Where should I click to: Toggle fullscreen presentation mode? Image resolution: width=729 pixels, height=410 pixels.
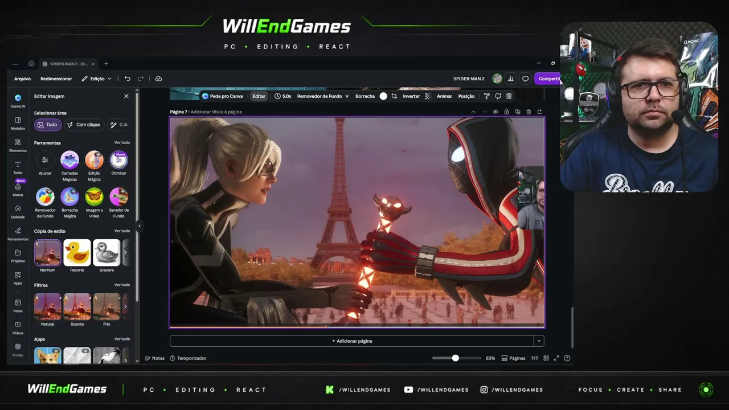pyautogui.click(x=556, y=358)
